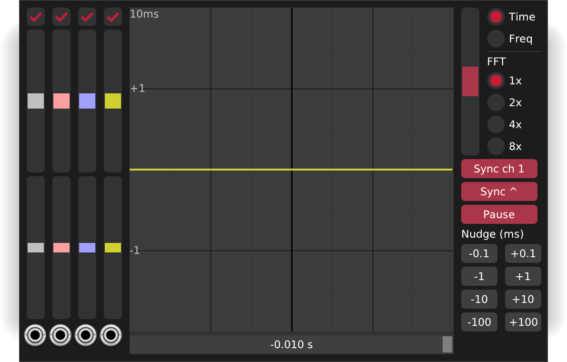Turn the channel 4 input knob
567x362 pixels.
(x=112, y=335)
